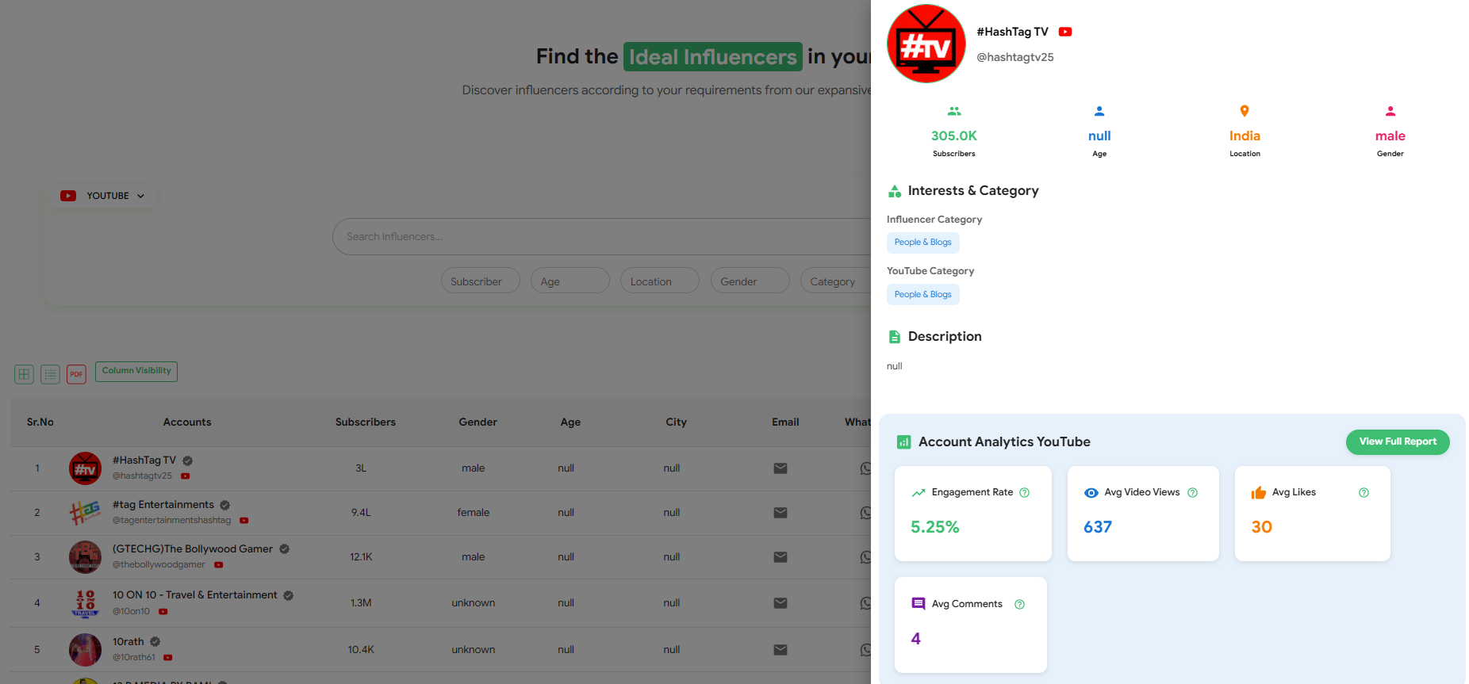
Task: Click Avg Likes help icon
Action: point(1364,493)
